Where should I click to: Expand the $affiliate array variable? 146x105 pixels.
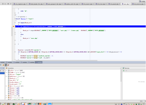coord(6,76)
